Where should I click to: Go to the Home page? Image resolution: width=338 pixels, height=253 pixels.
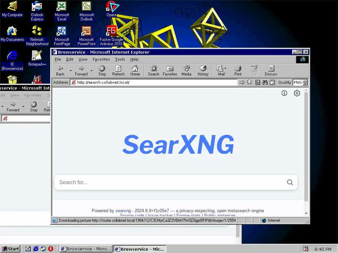click(x=135, y=71)
